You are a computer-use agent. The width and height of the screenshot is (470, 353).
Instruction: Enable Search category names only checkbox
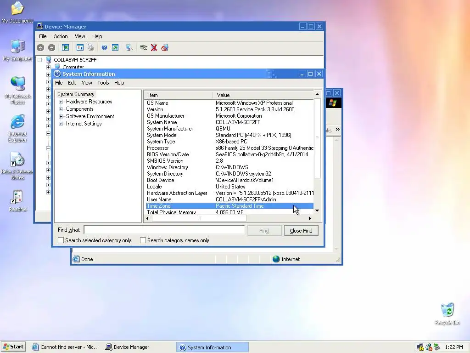pyautogui.click(x=143, y=240)
